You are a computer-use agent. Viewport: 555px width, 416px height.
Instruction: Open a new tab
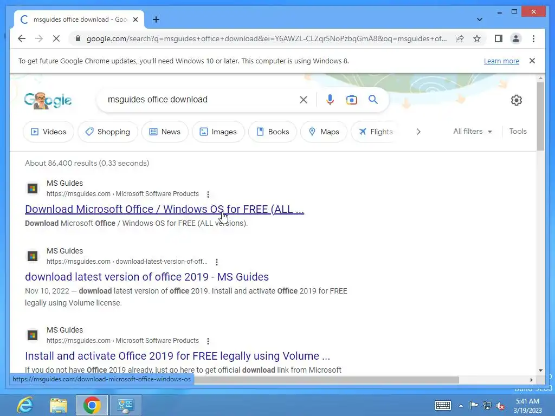[x=156, y=19]
